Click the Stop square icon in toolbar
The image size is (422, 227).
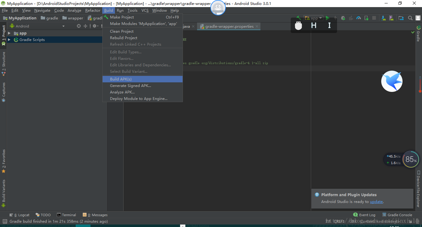(x=374, y=18)
